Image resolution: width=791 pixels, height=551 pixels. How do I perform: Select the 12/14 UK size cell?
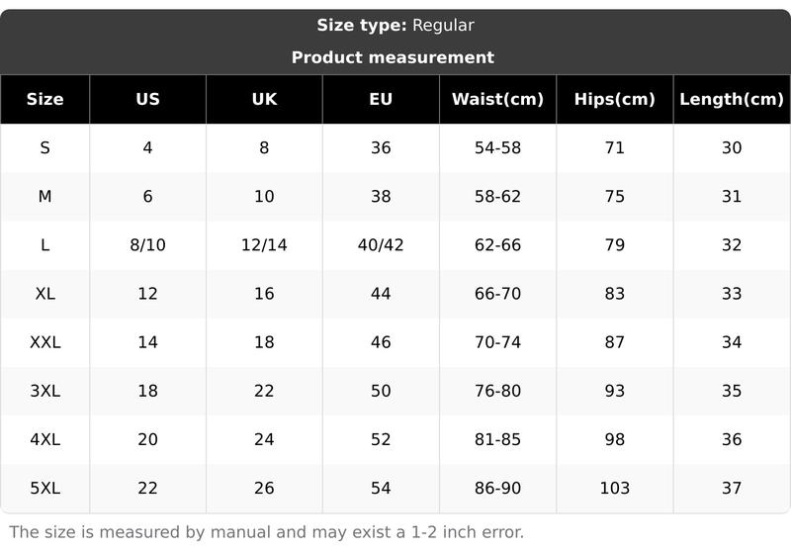point(264,245)
